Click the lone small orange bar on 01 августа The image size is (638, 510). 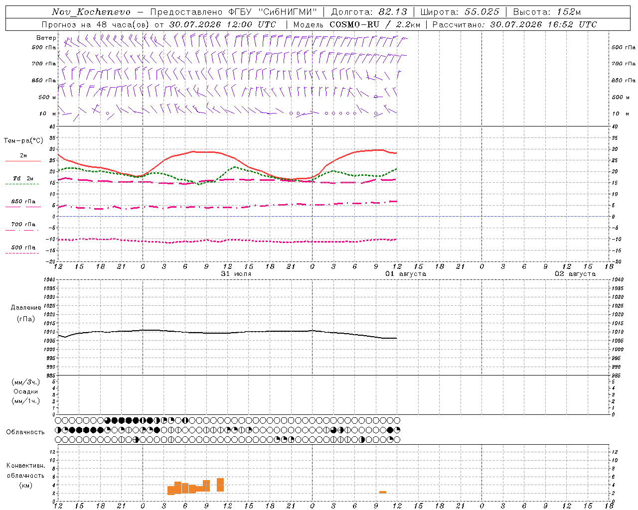pyautogui.click(x=383, y=492)
